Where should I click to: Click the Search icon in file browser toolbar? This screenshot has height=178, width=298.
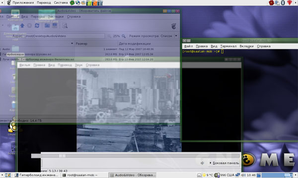[x=65, y=26]
